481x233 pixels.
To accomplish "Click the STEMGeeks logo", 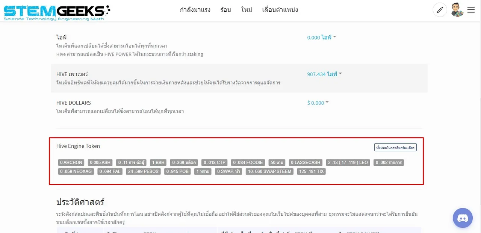I will tap(57, 12).
